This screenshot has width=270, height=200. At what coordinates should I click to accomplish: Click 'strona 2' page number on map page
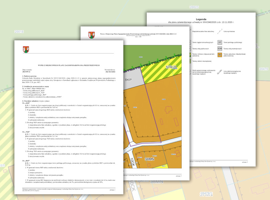click(179, 176)
